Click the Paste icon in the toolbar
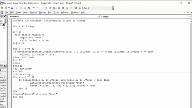192x108 pixels. click(25, 8)
